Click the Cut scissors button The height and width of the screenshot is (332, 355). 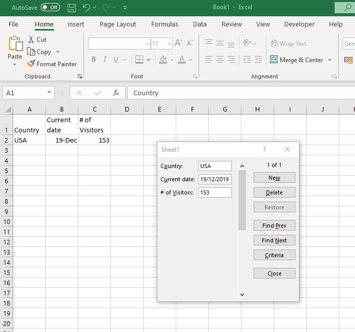point(37,39)
